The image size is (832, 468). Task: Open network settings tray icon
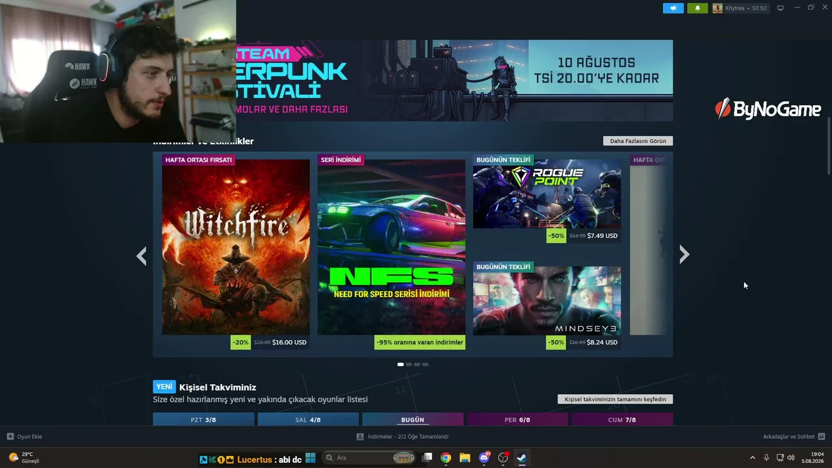click(x=780, y=458)
